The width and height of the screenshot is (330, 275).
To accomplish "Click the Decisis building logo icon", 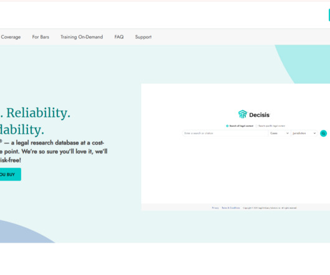I will [x=242, y=114].
